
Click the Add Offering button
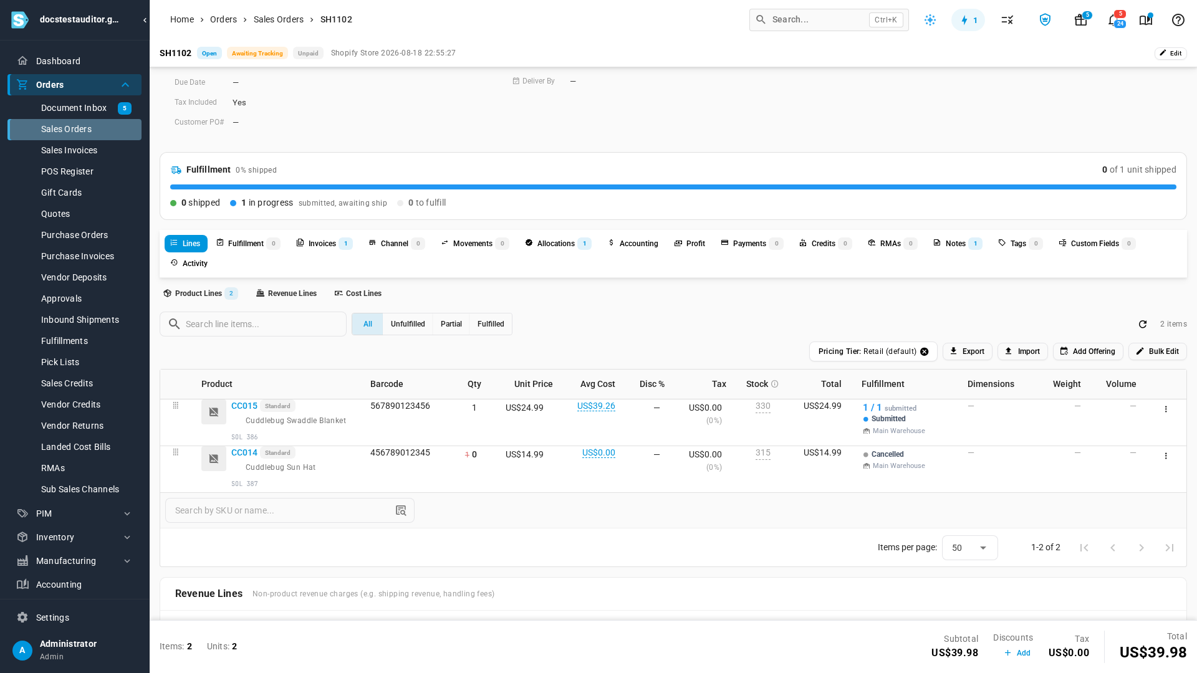(x=1088, y=351)
